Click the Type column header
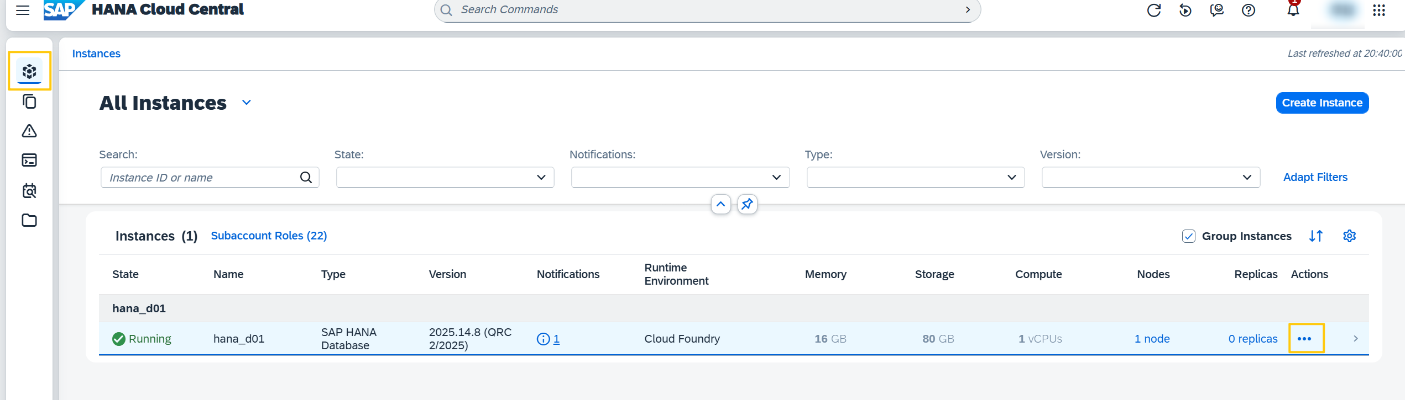The width and height of the screenshot is (1405, 400). [x=333, y=274]
